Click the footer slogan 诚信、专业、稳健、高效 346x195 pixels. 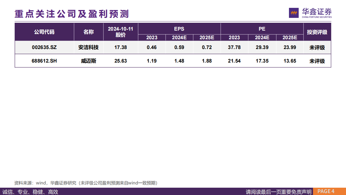click(30, 192)
